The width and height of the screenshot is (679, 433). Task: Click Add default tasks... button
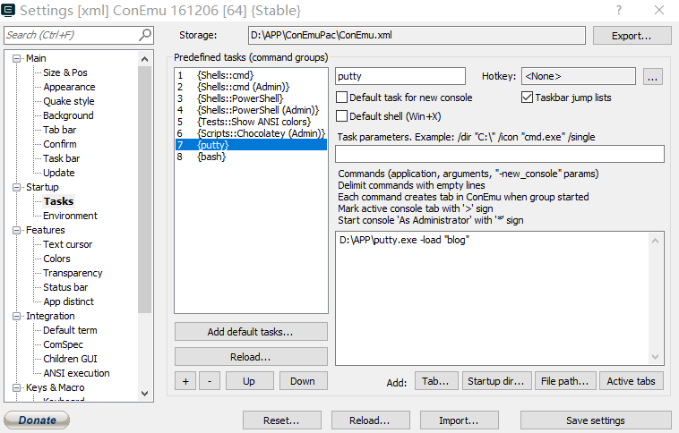coord(251,332)
